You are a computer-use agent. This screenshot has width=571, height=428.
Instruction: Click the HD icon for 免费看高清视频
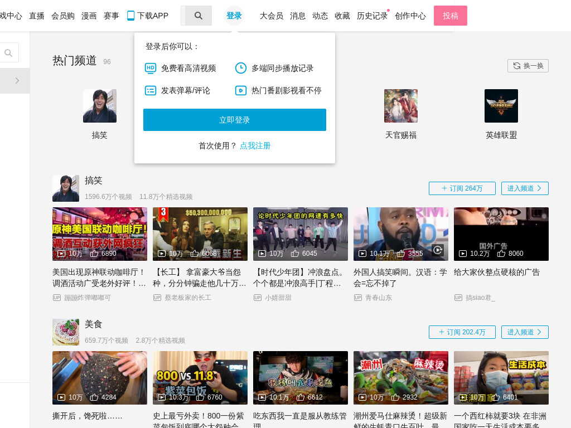pyautogui.click(x=151, y=68)
